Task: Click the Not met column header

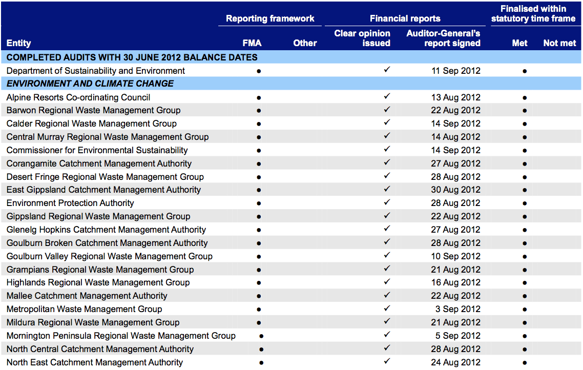Action: click(x=559, y=43)
